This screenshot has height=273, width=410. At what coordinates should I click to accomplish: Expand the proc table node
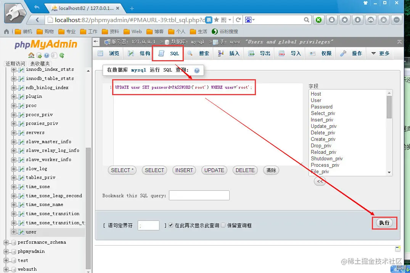(14, 106)
